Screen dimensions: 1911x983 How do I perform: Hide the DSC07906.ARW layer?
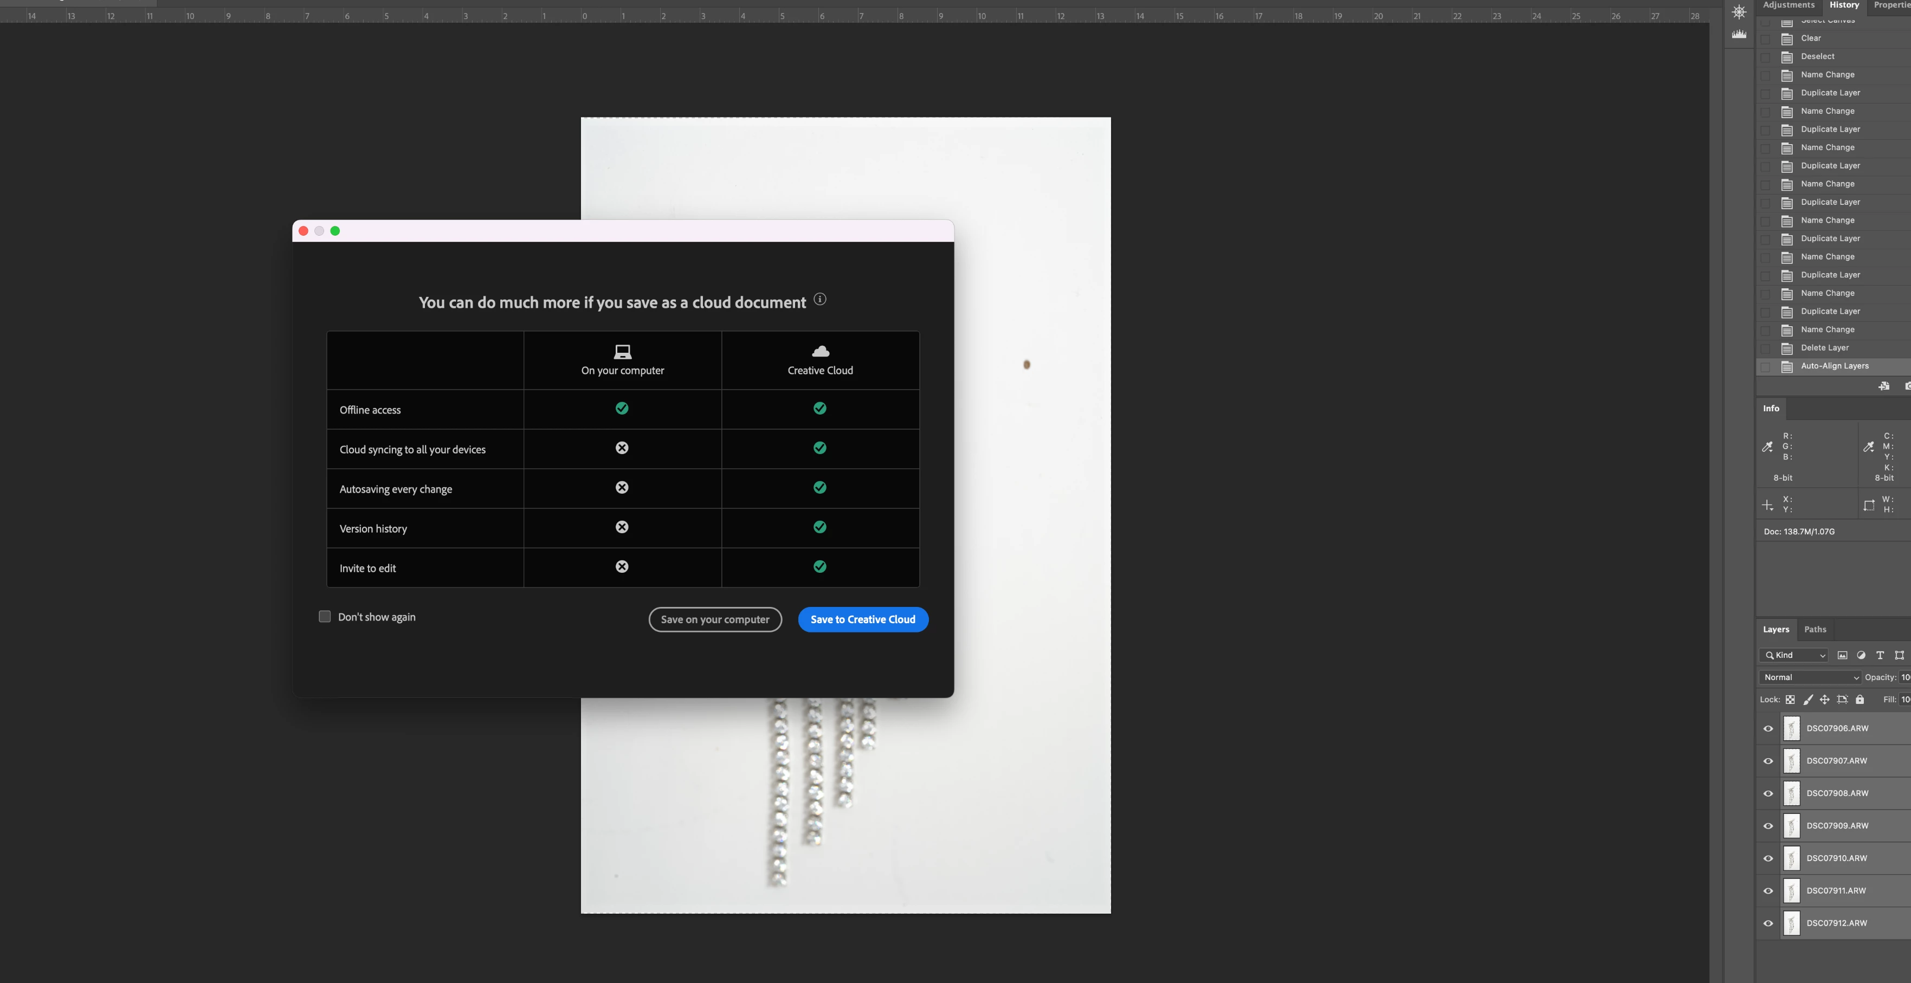point(1768,728)
